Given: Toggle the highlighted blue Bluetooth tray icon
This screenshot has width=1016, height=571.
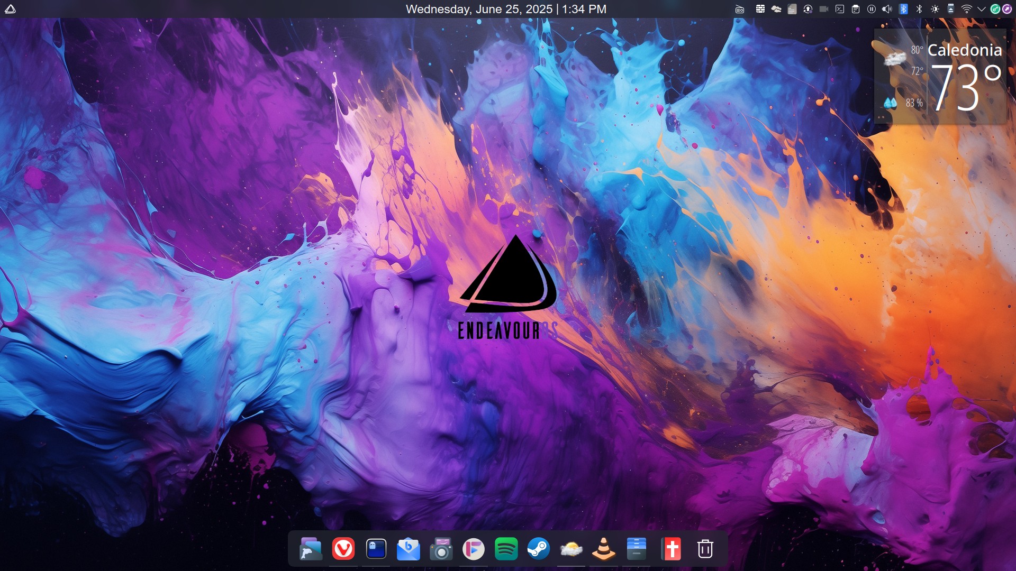Looking at the screenshot, I should [x=903, y=9].
